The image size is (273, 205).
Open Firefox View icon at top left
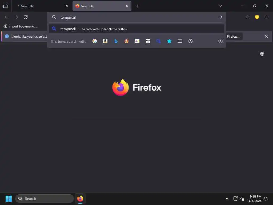5,6
